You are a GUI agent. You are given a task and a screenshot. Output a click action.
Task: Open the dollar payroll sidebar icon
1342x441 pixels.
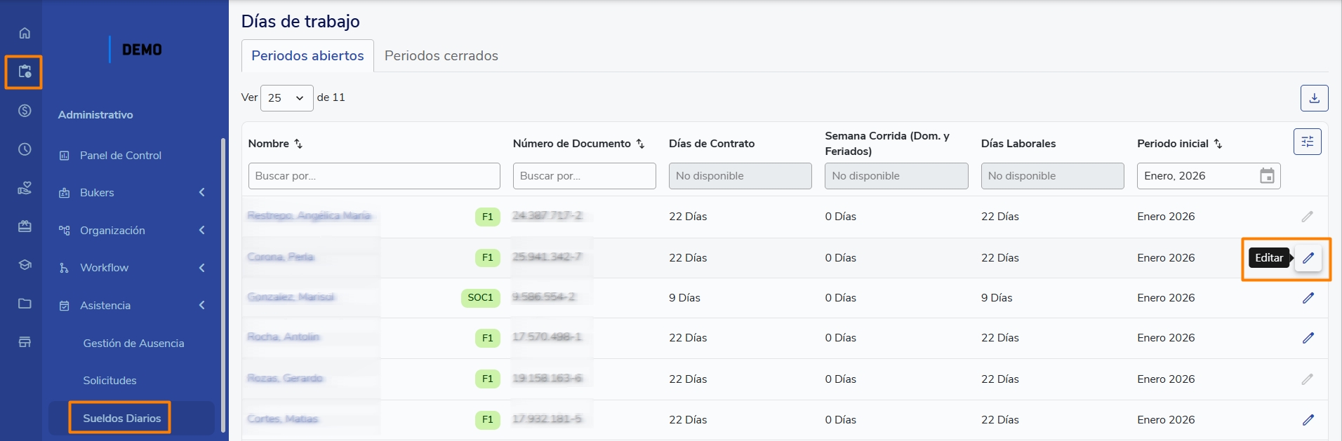coord(25,111)
